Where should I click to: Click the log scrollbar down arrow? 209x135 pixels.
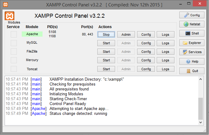point(201,122)
